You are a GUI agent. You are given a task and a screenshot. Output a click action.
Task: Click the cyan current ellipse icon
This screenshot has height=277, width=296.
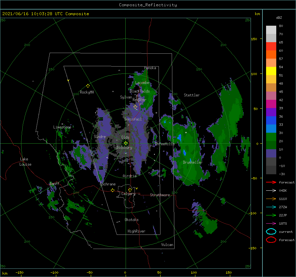pos(271,232)
